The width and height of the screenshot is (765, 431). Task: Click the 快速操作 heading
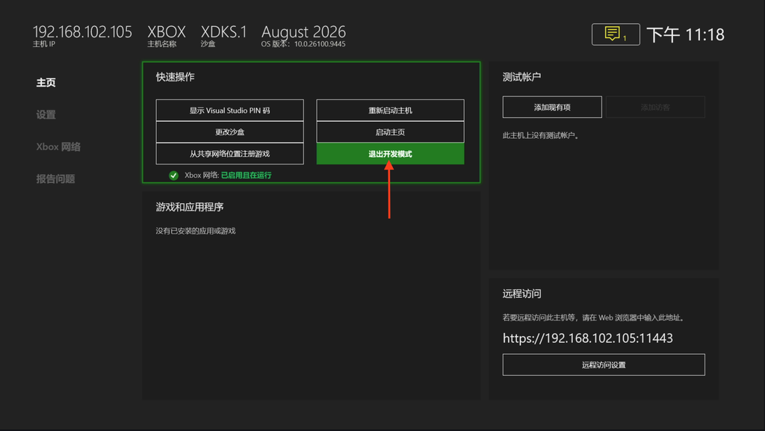click(175, 77)
